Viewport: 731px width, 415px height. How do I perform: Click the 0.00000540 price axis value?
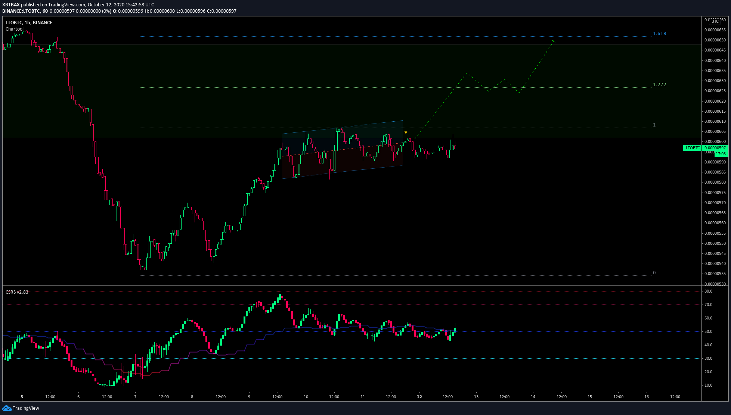click(x=715, y=263)
